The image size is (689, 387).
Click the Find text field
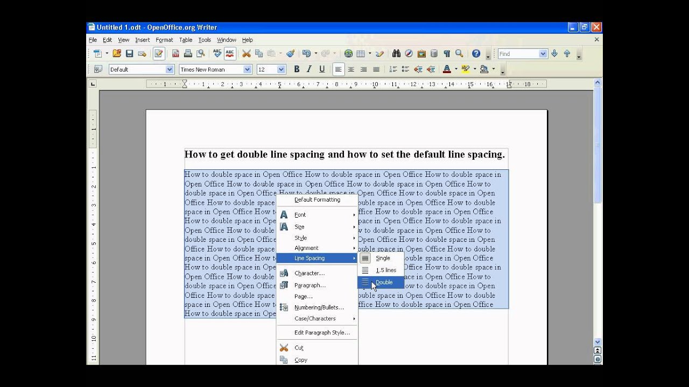(x=518, y=54)
